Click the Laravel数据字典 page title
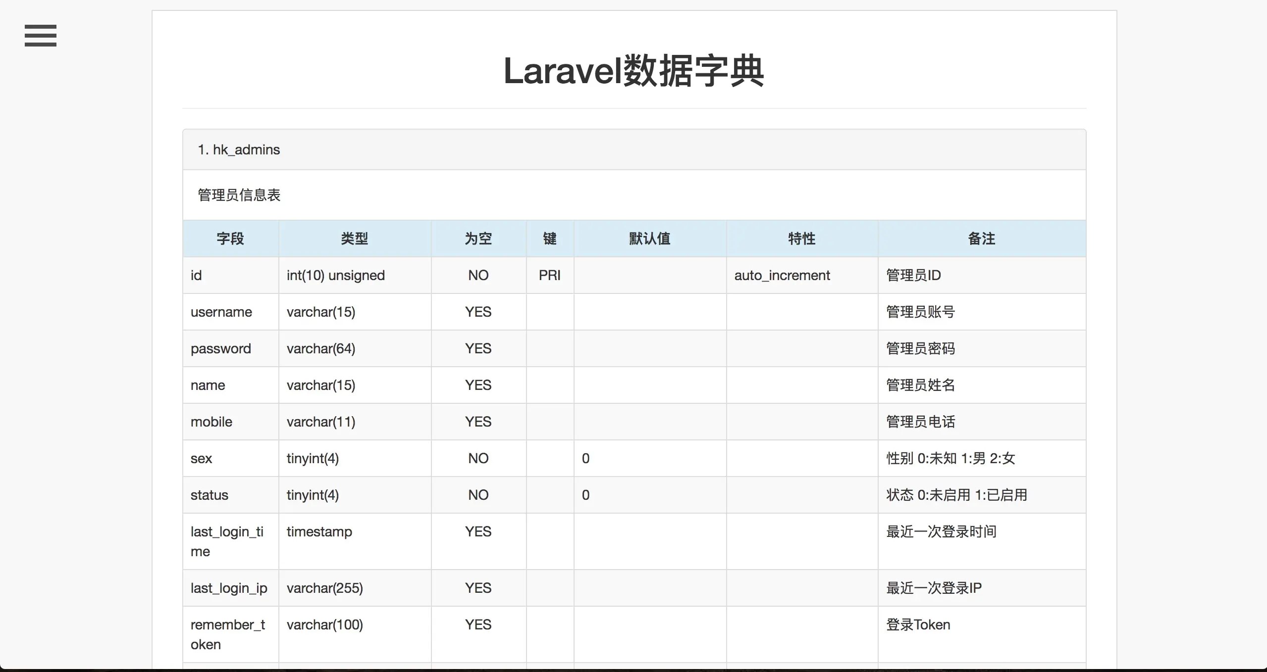 (633, 71)
